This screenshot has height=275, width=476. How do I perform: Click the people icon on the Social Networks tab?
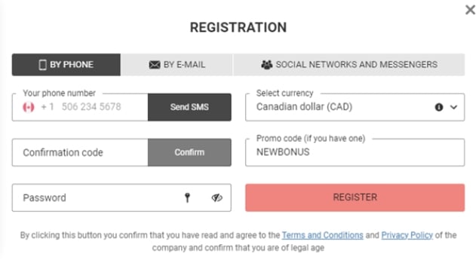coord(267,65)
